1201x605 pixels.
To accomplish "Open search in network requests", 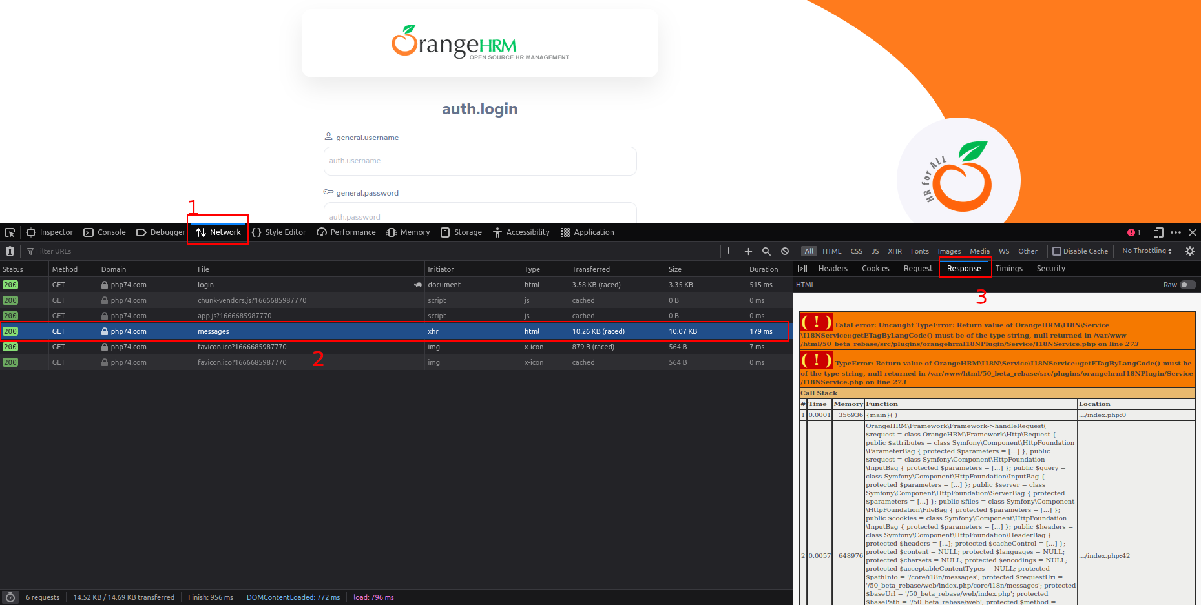I will [x=766, y=251].
